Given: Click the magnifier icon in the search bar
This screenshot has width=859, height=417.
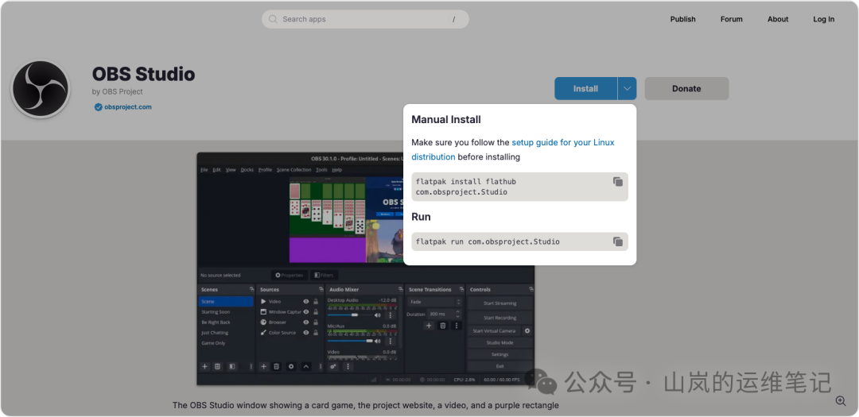Looking at the screenshot, I should click(x=273, y=19).
